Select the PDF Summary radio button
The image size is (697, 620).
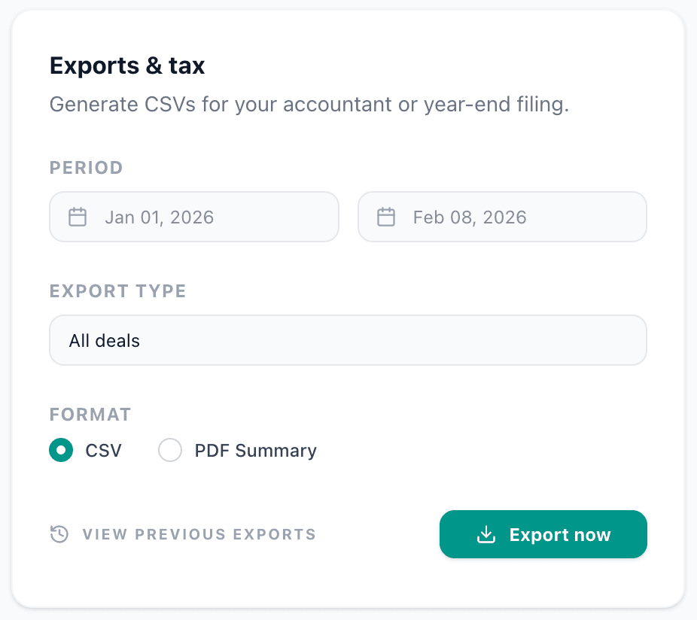(x=170, y=450)
